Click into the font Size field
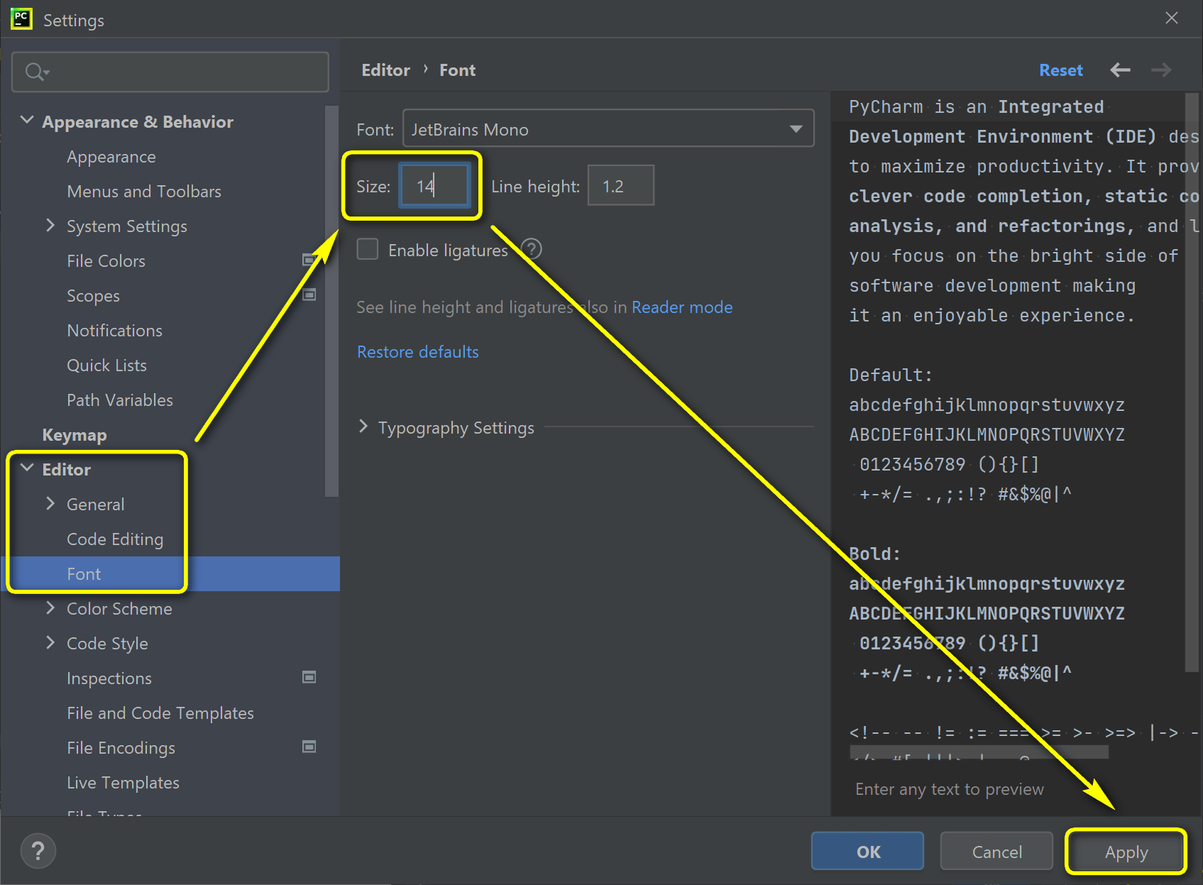The height and width of the screenshot is (885, 1203). pyautogui.click(x=435, y=185)
